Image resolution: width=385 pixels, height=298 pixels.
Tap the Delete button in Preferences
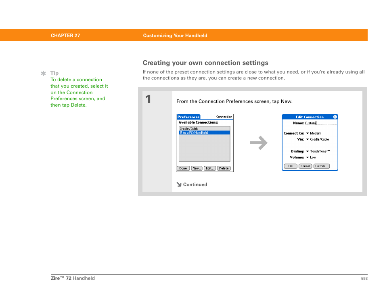pyautogui.click(x=224, y=168)
